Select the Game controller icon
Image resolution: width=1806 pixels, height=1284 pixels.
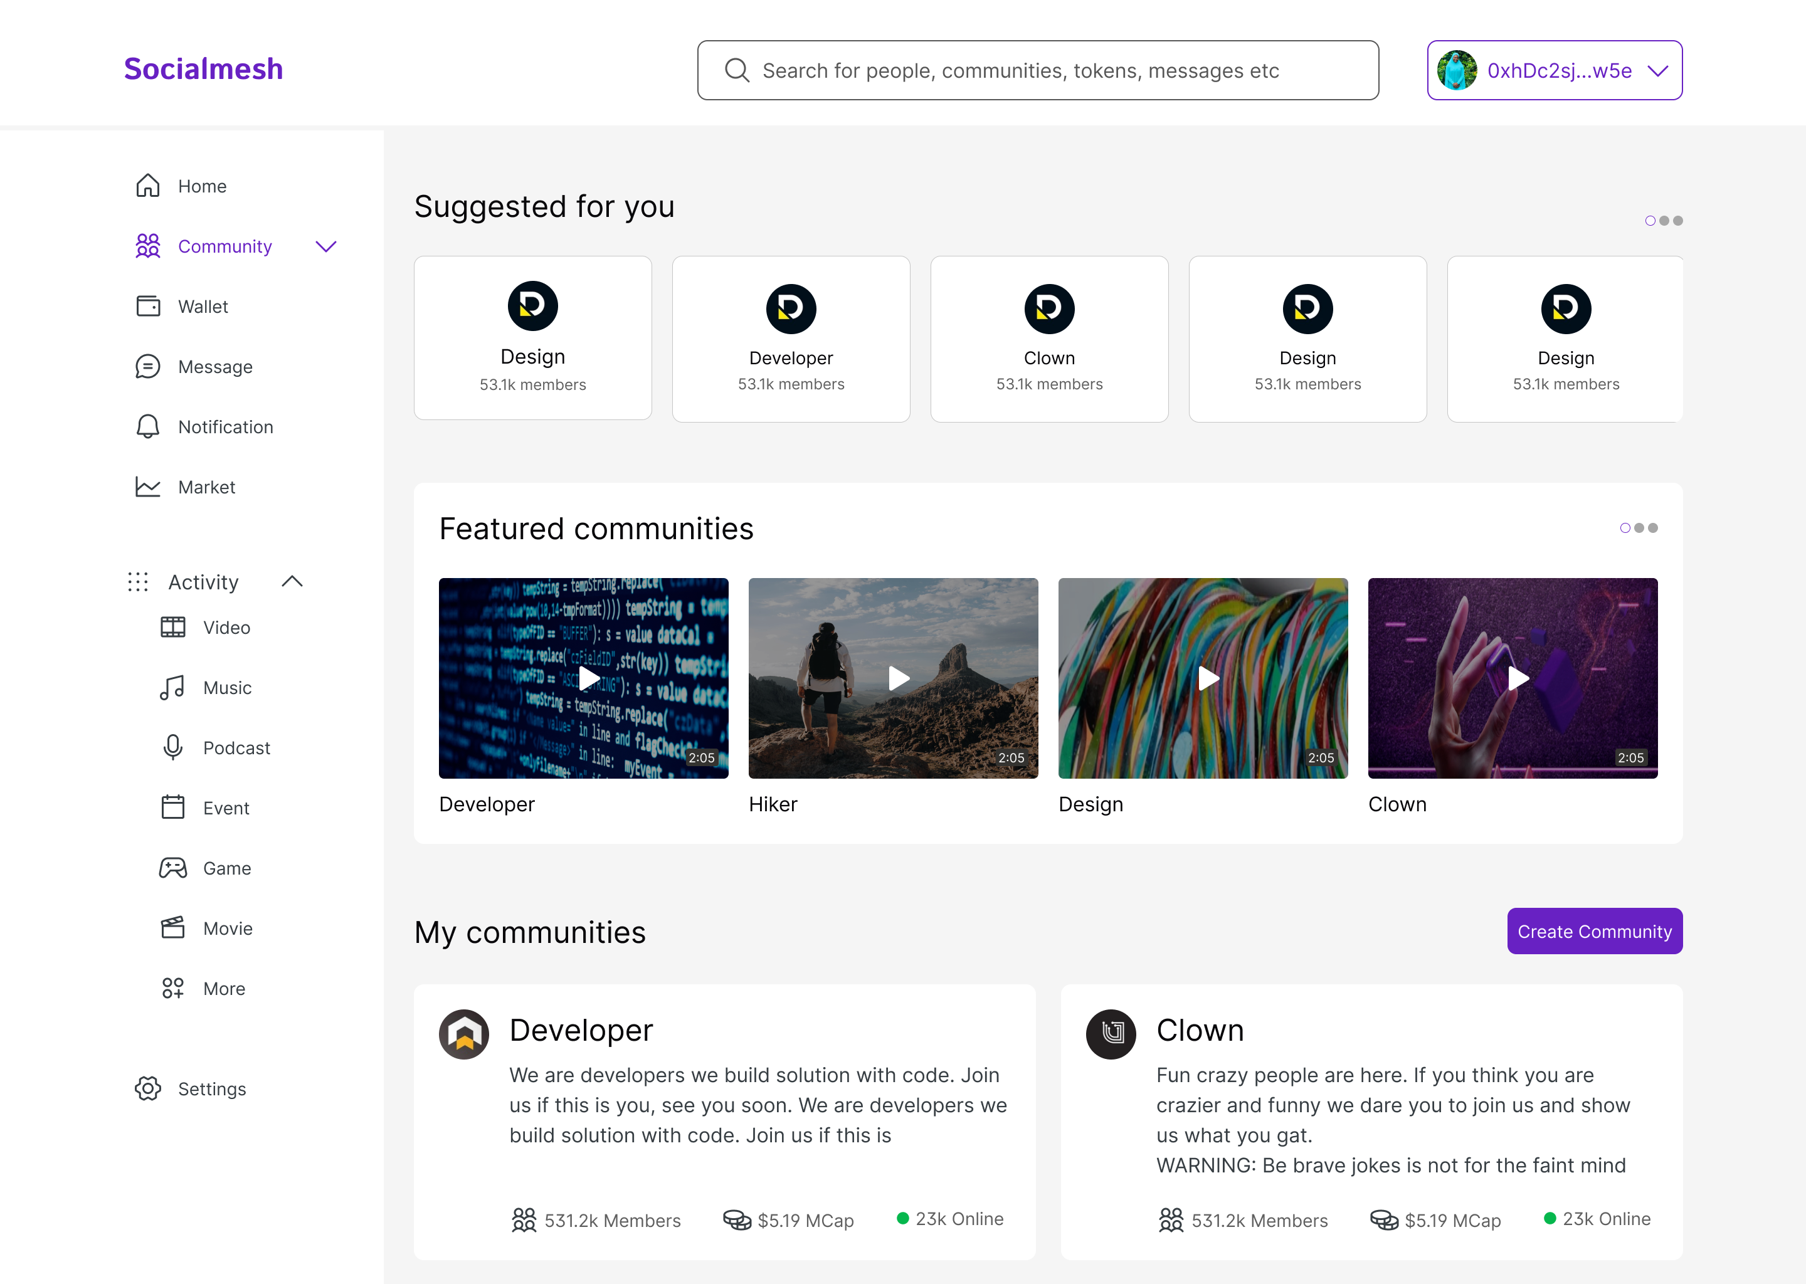pyautogui.click(x=172, y=868)
